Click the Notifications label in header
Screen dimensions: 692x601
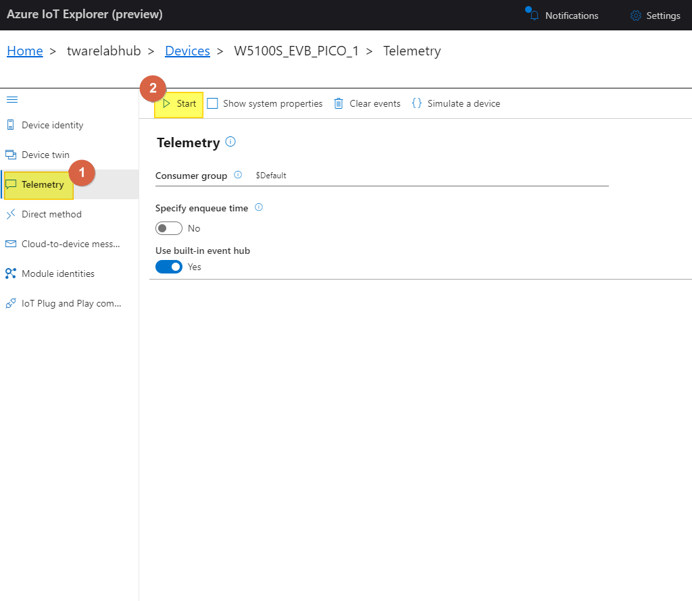coord(572,16)
